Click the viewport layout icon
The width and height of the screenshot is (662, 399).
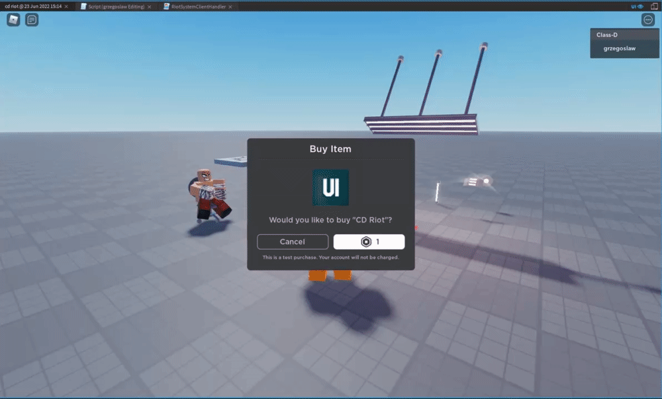coord(654,7)
